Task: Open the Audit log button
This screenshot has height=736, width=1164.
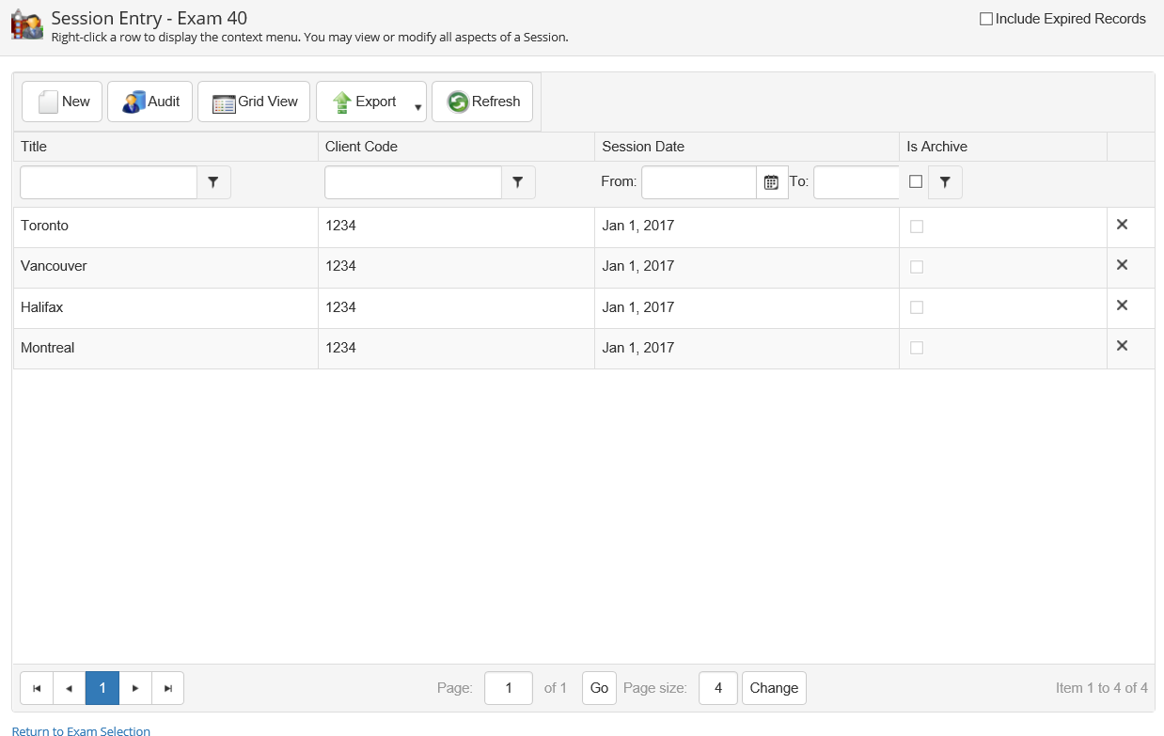Action: pyautogui.click(x=150, y=102)
